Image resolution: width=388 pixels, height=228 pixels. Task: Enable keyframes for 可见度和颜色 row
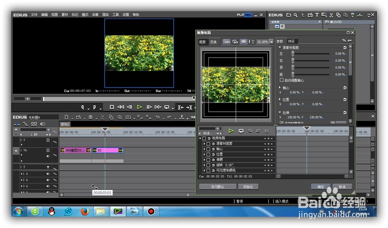click(208, 170)
